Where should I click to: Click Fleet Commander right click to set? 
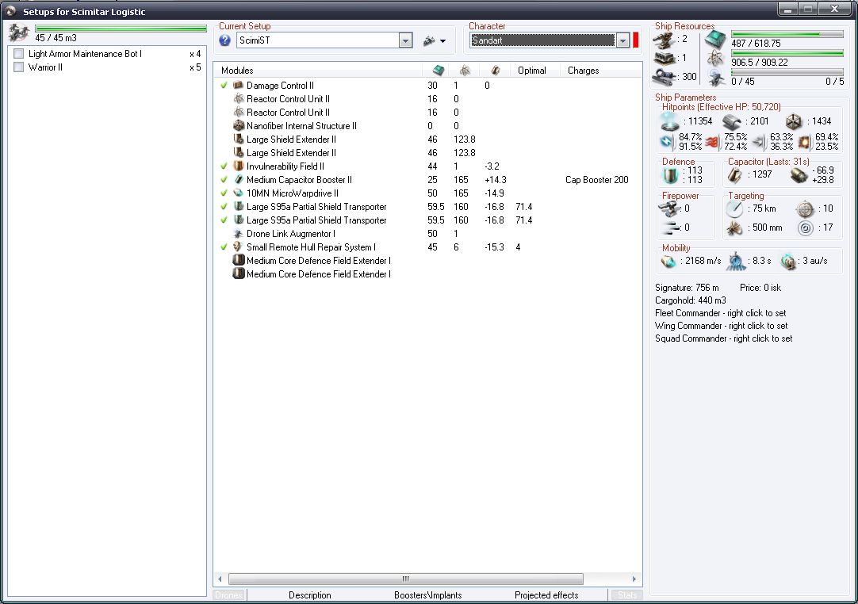click(720, 313)
